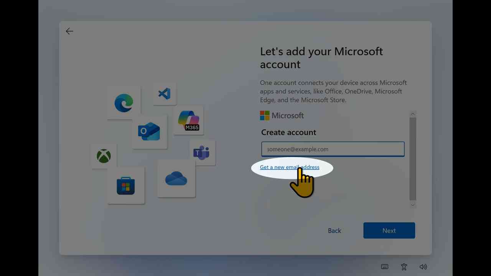Click the Xbox icon tile
Image resolution: width=491 pixels, height=276 pixels.
[104, 156]
